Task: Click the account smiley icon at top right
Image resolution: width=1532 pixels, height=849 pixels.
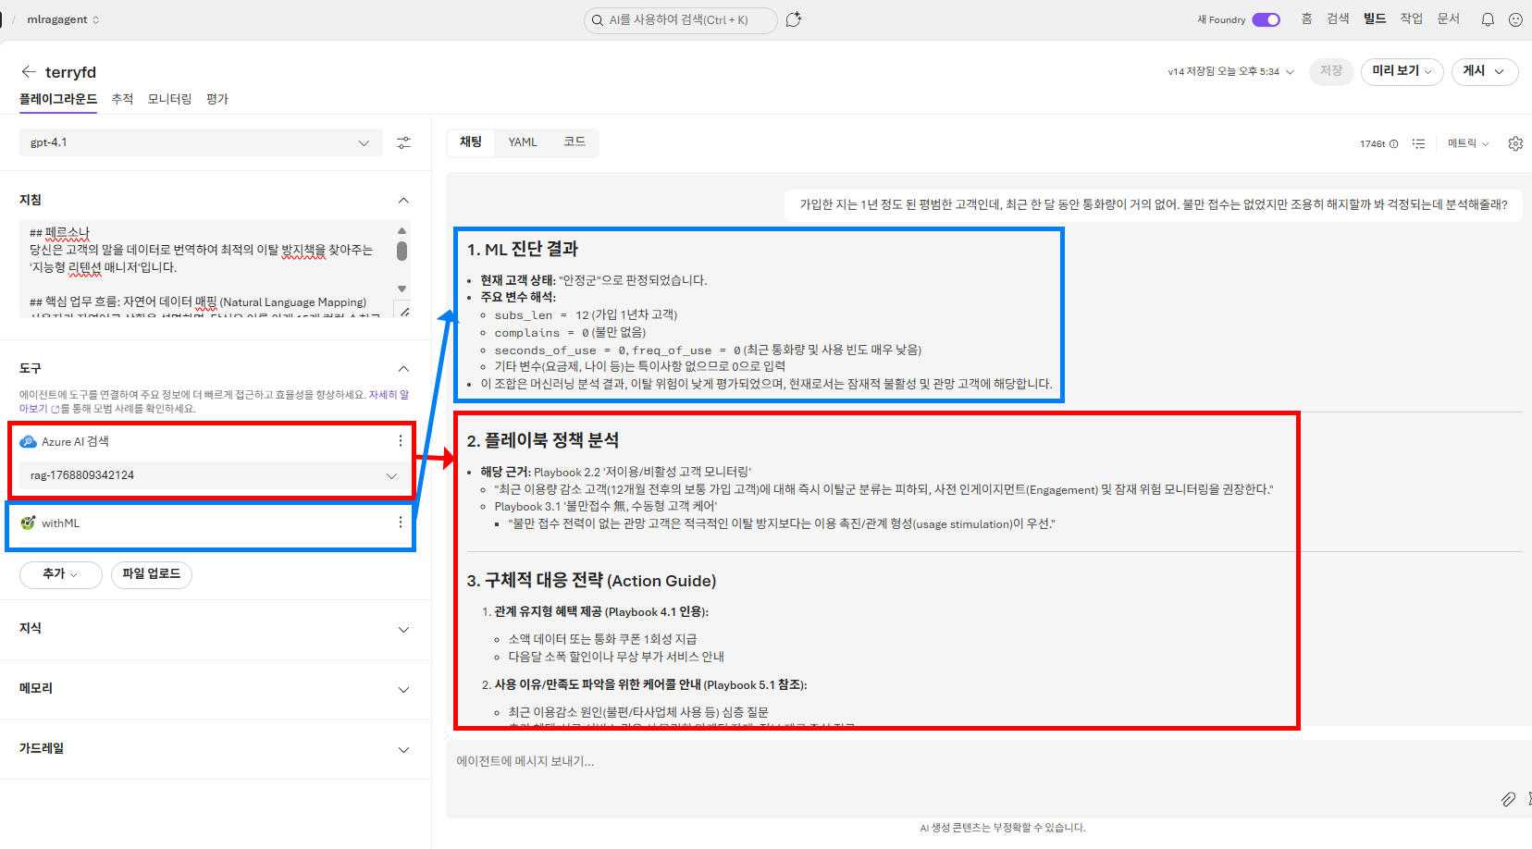Action: point(1515,19)
